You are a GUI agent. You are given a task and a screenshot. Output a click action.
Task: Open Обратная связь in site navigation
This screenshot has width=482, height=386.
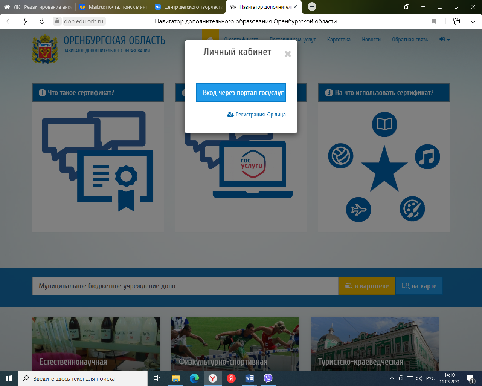pyautogui.click(x=410, y=40)
